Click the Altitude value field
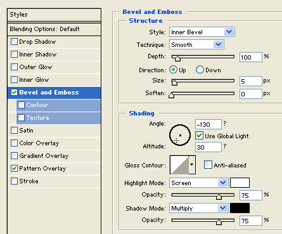This screenshot has width=282, height=234. tap(208, 147)
